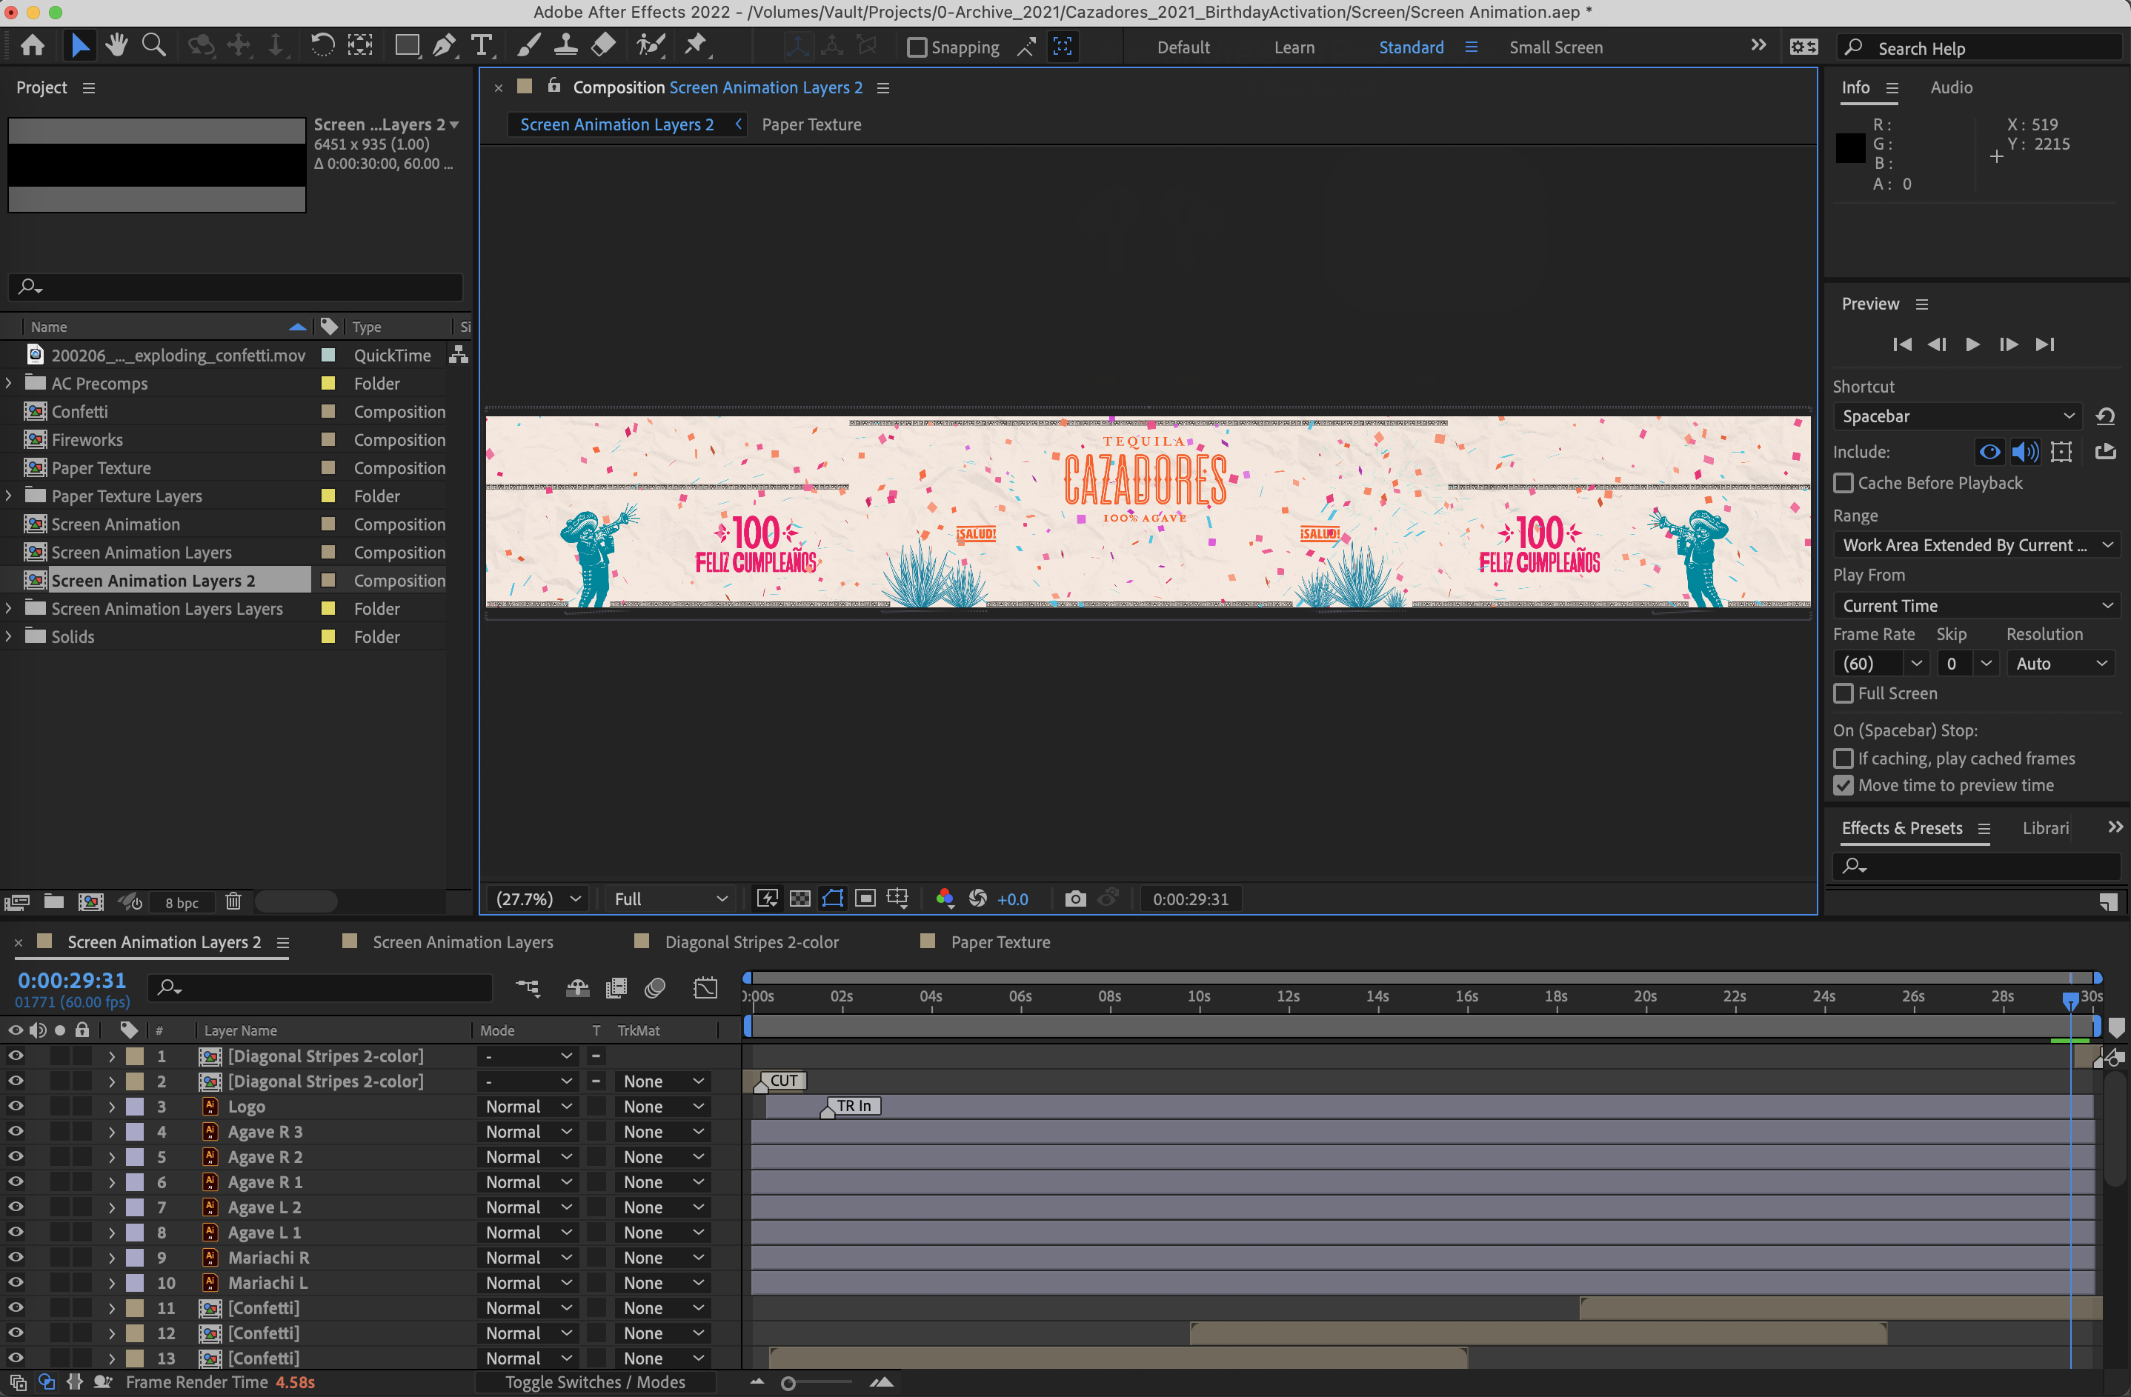The image size is (2131, 1397).
Task: Select the Roto Brush tool
Action: click(x=651, y=46)
